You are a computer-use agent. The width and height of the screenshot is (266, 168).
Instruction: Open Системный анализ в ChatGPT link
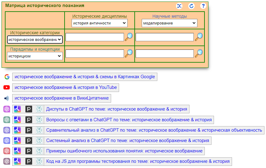[x=128, y=141]
